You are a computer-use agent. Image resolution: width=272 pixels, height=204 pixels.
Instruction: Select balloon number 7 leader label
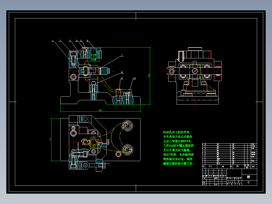click(x=122, y=55)
